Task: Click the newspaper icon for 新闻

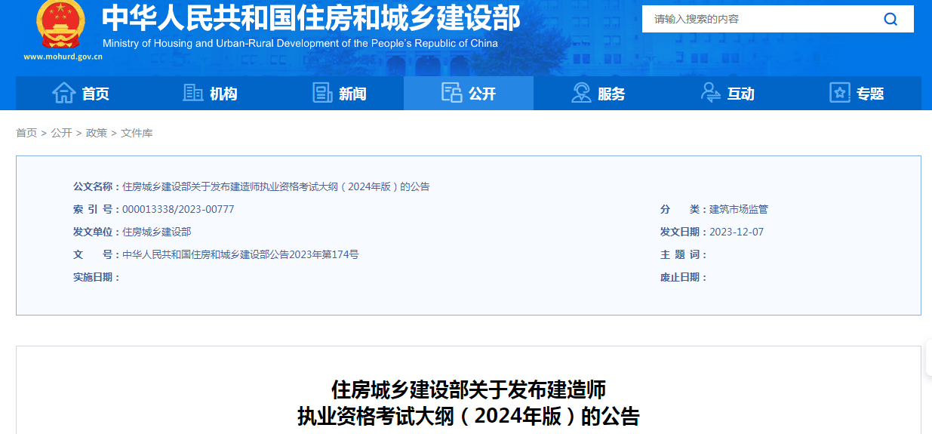Action: click(x=322, y=93)
